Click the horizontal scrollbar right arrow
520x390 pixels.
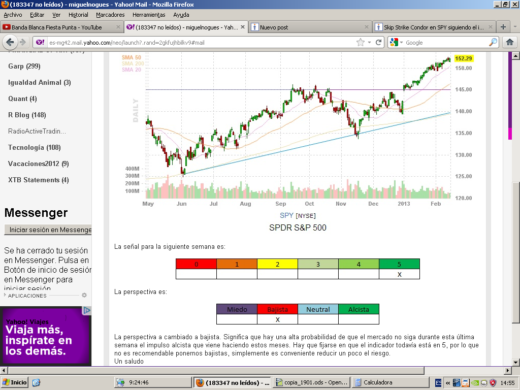tap(508, 370)
